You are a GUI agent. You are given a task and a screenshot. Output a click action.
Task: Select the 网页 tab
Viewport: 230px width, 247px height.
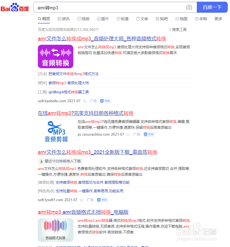pos(44,19)
